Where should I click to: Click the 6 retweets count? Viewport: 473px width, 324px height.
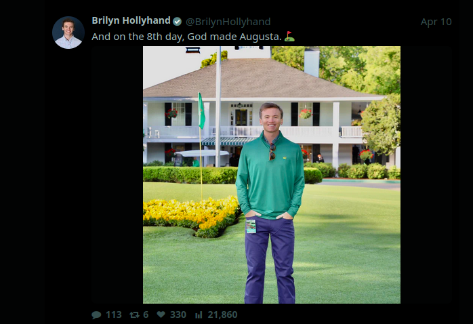[x=146, y=315]
